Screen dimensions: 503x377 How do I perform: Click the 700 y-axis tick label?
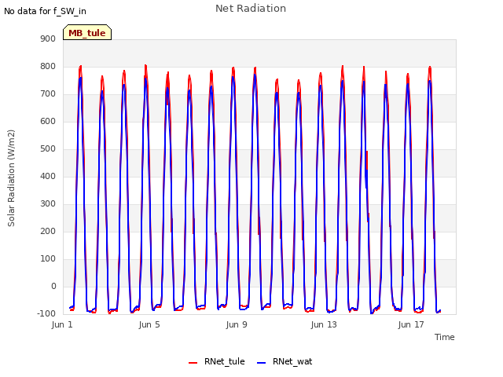[48, 94]
